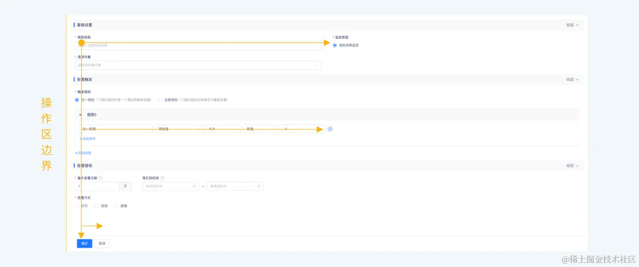Click the clock icon in the start time field

pos(194,186)
